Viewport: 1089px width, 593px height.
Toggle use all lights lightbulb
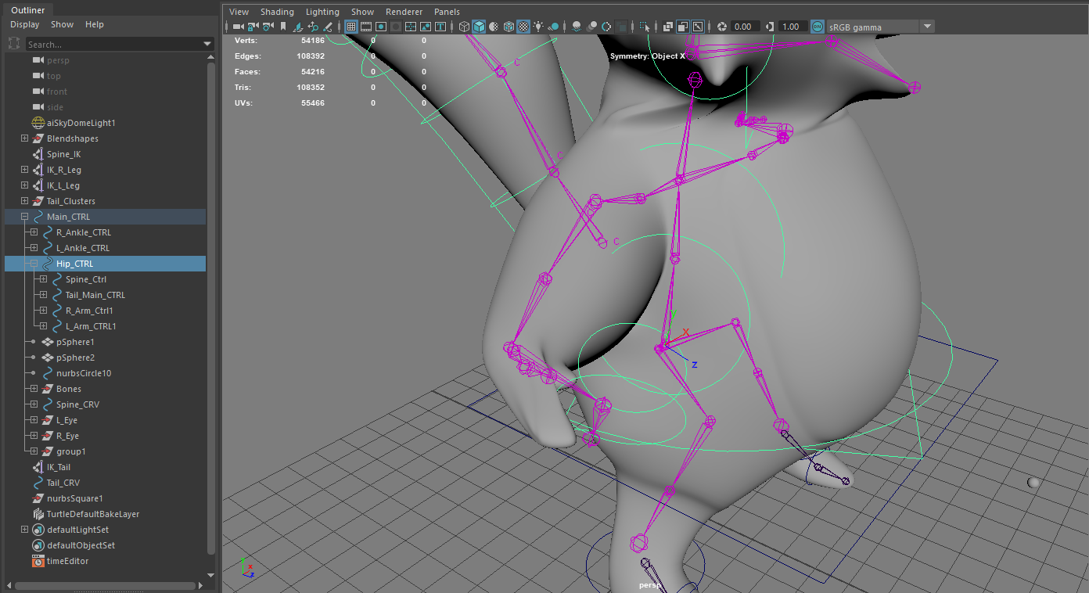coord(538,26)
